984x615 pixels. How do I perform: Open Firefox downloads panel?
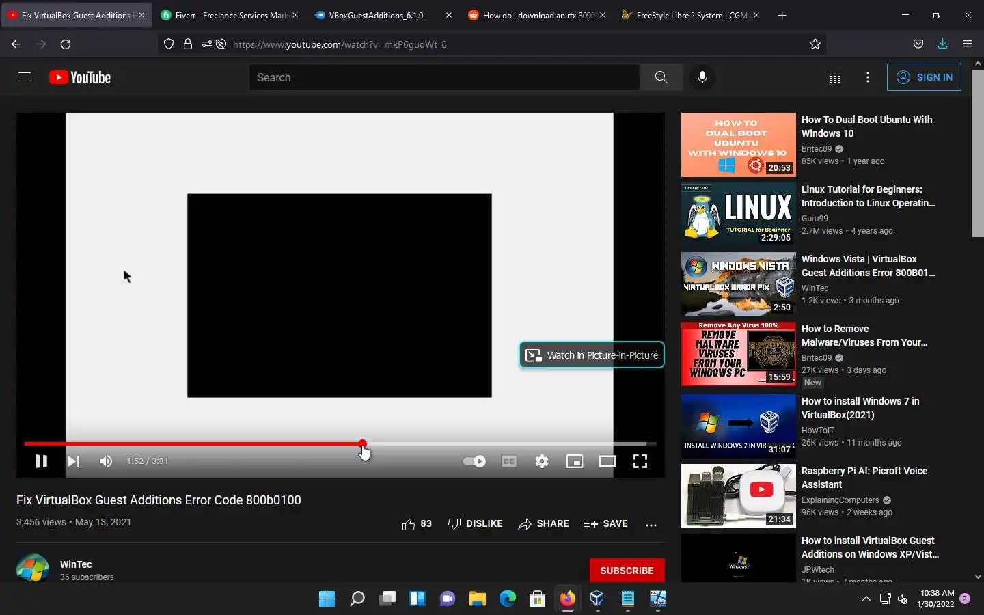click(x=942, y=44)
